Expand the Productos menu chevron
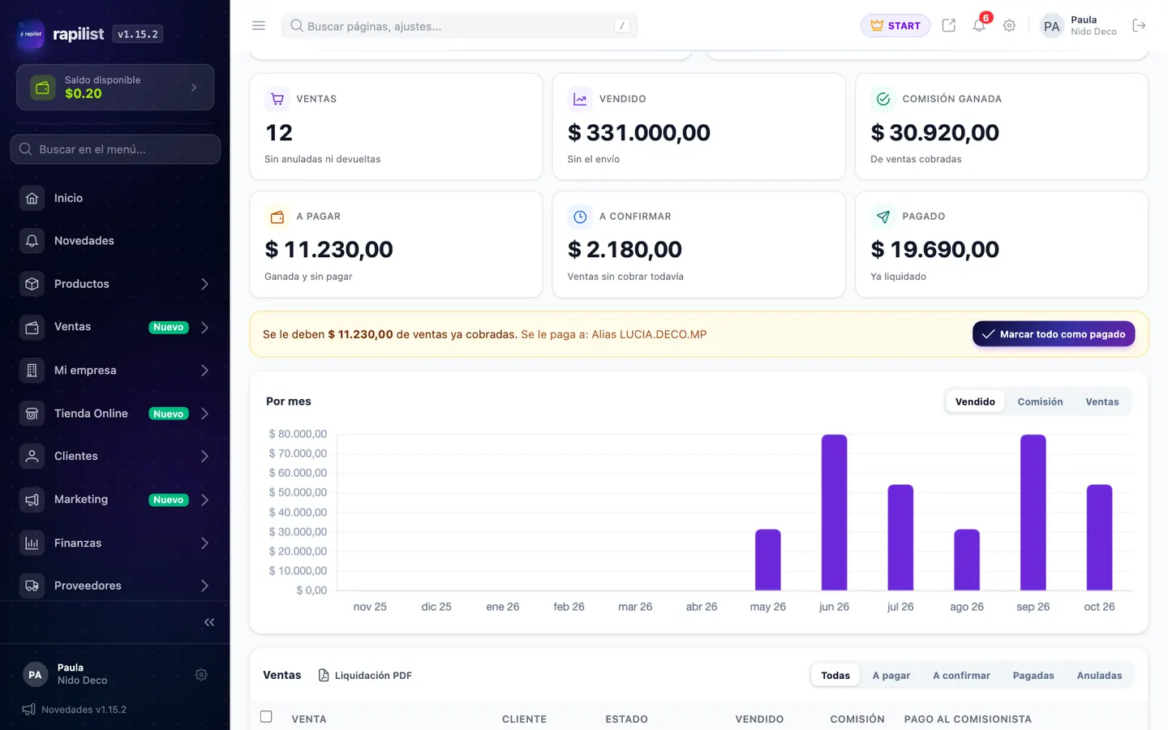The image size is (1168, 730). pyautogui.click(x=204, y=284)
